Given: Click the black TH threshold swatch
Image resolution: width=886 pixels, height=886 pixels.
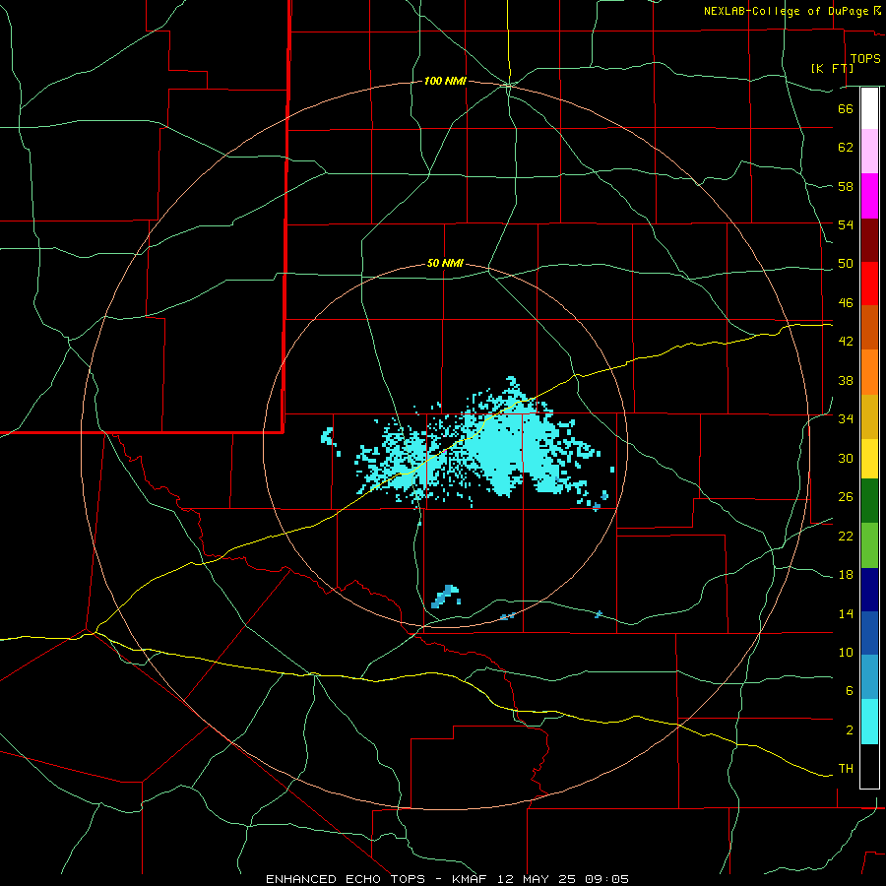Looking at the screenshot, I should pyautogui.click(x=869, y=766).
